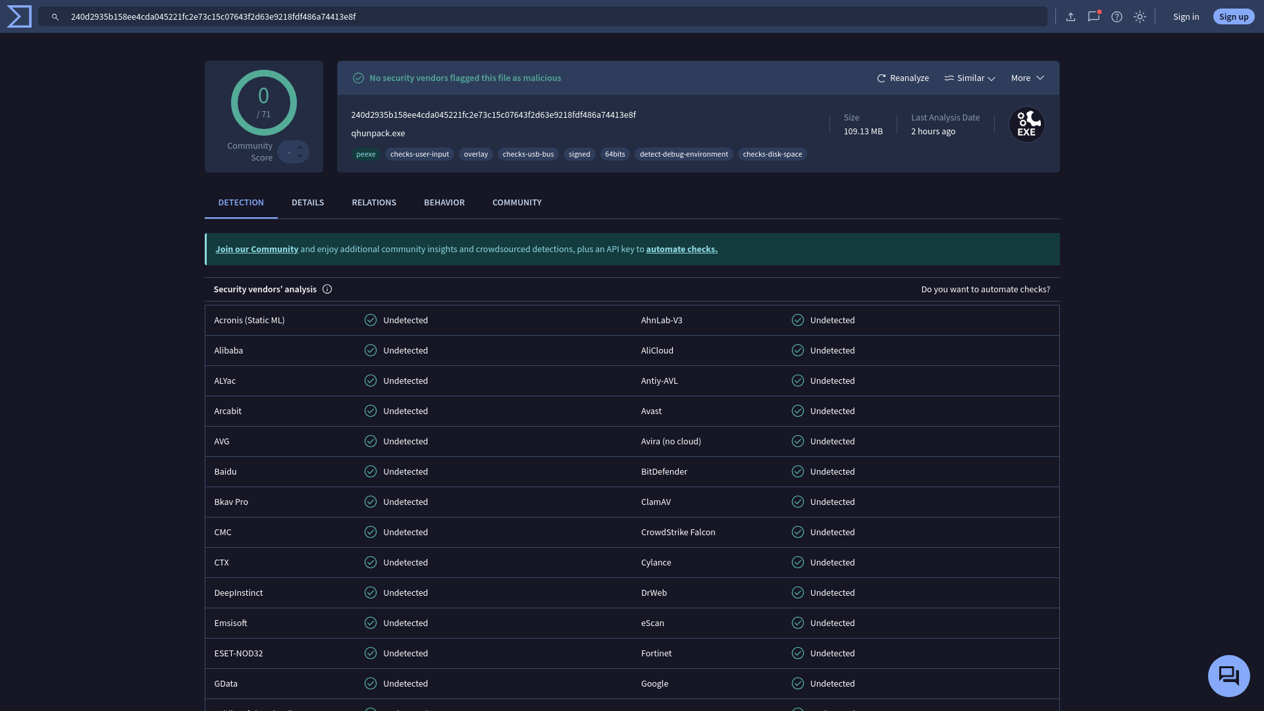Select the DETECTION tab
Viewport: 1264px width, 711px height.
(242, 203)
